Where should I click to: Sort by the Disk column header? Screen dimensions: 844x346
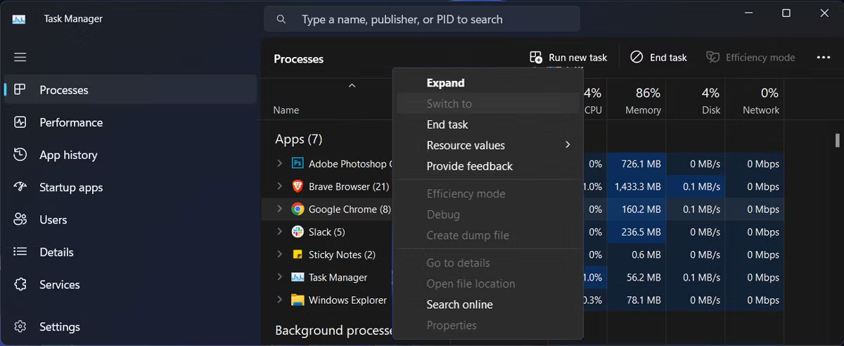click(x=696, y=100)
